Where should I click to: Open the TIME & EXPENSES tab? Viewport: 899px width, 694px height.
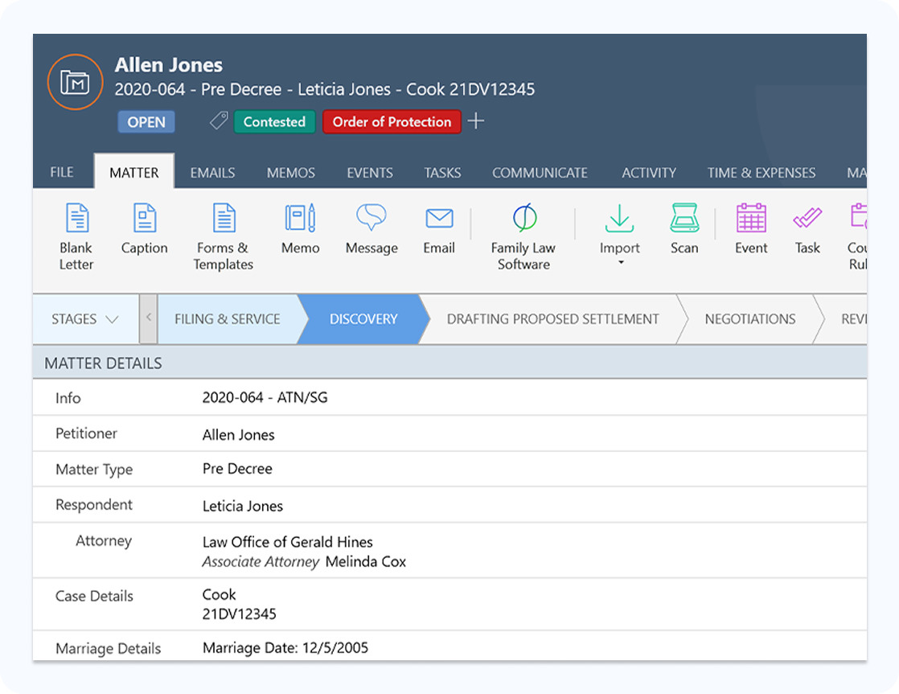761,173
